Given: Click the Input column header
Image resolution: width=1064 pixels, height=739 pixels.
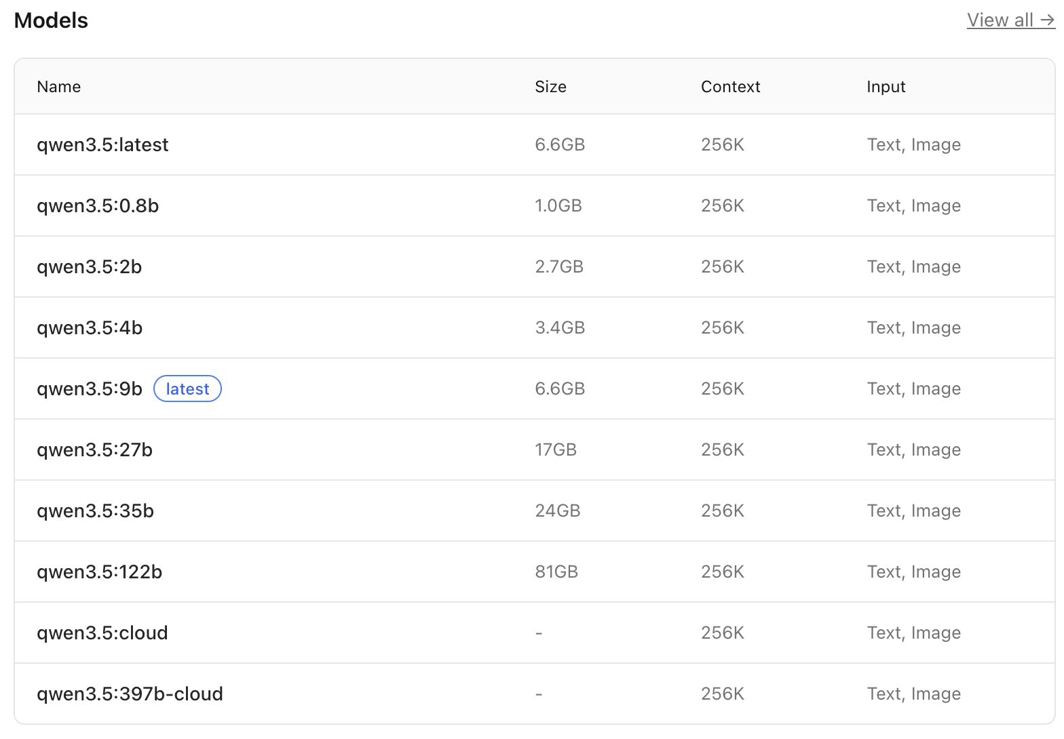Looking at the screenshot, I should pos(886,87).
